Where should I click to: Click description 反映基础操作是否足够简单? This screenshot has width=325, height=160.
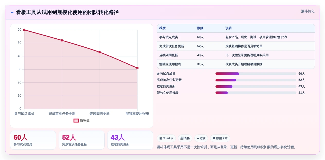click(x=244, y=46)
